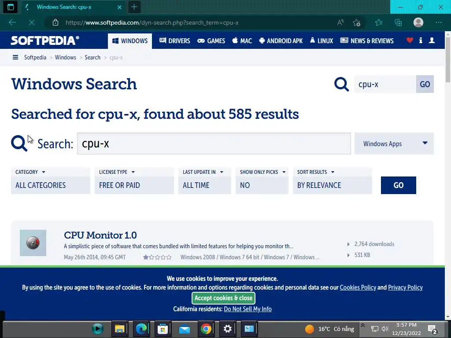451x338 pixels.
Task: Stop loading the page
Action: pos(31,22)
